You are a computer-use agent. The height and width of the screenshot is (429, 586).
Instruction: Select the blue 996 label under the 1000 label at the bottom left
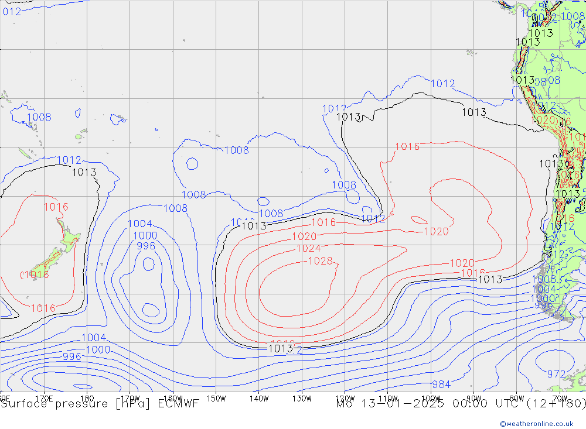coord(71,356)
